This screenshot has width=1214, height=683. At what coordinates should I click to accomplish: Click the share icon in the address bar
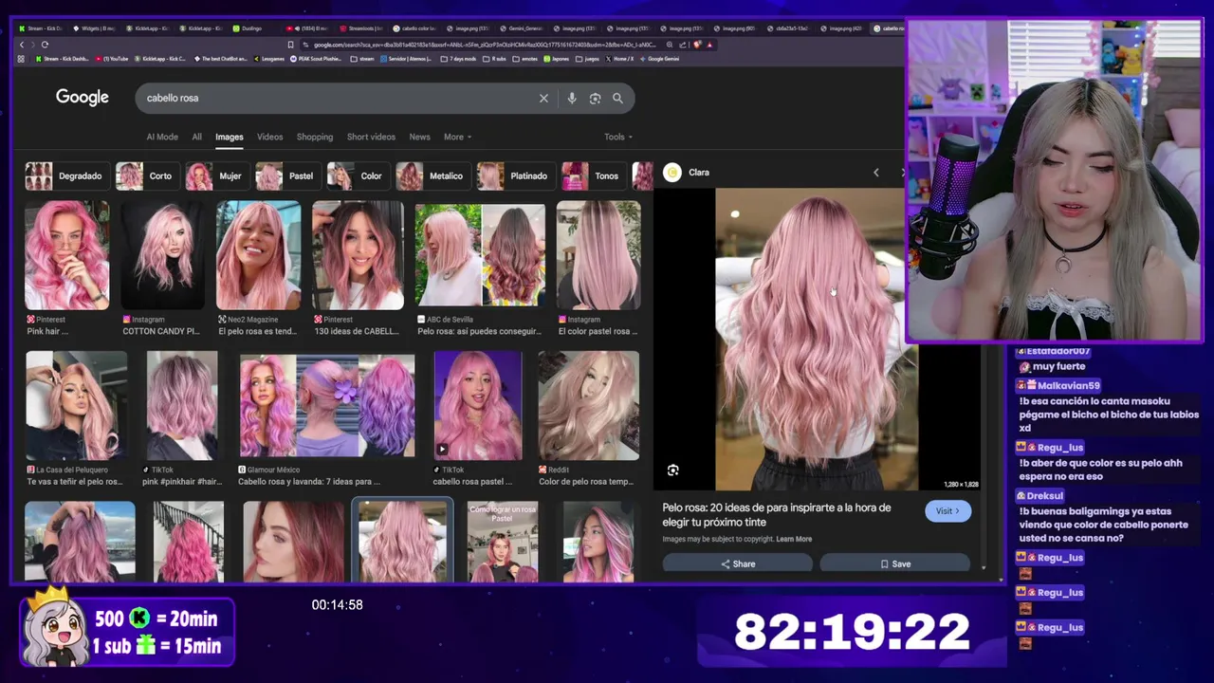682,45
